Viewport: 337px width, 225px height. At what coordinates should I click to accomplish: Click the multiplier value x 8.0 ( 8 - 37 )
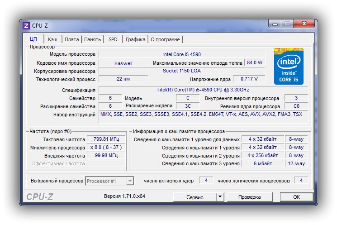106,147
